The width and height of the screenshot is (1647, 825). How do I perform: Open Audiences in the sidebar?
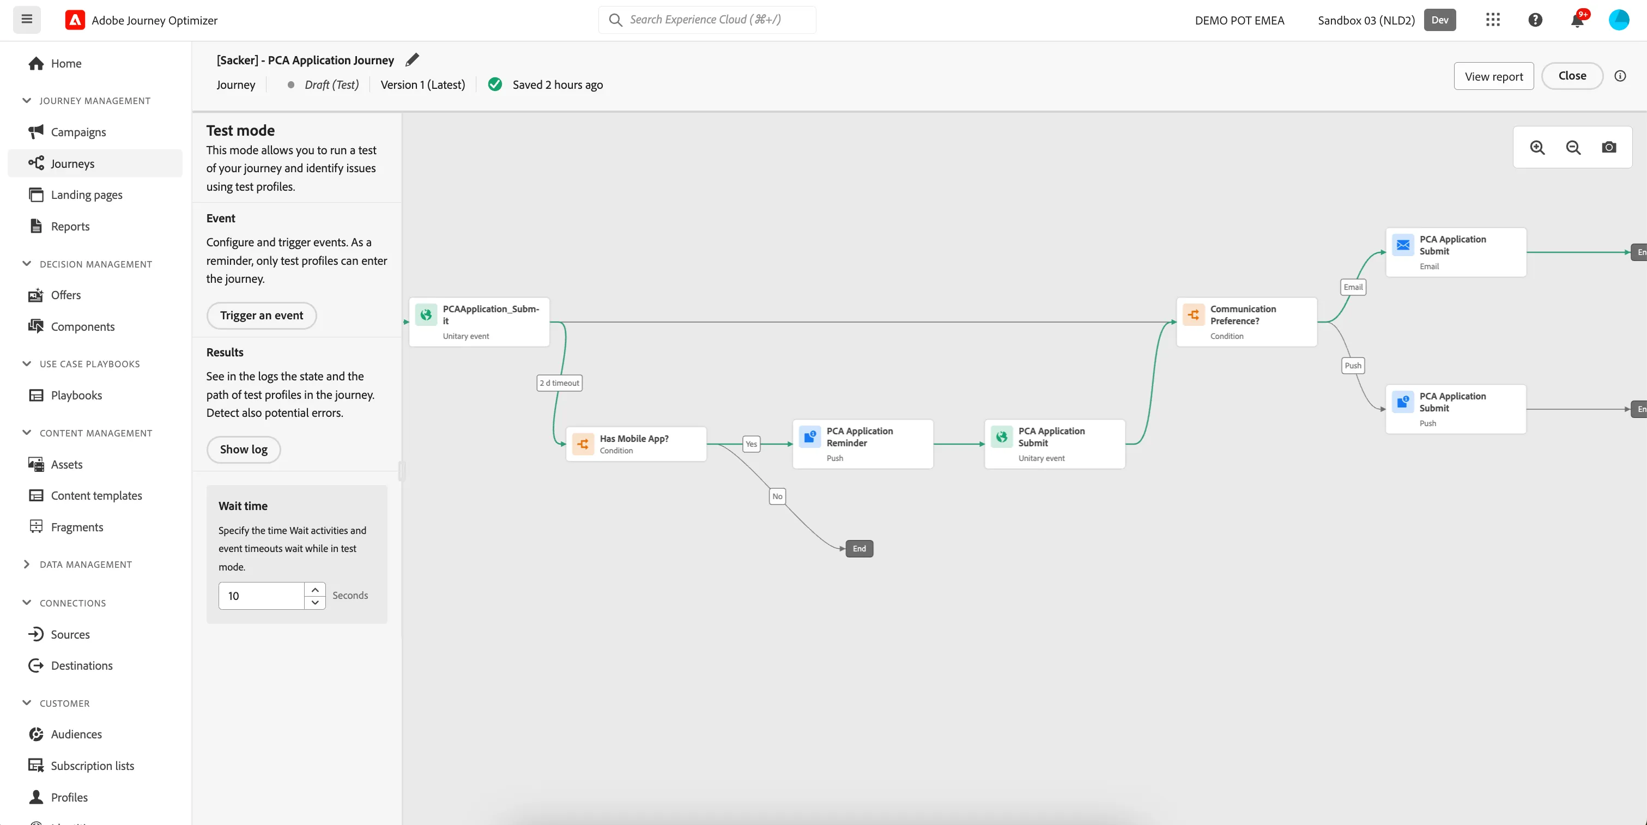click(x=95, y=734)
